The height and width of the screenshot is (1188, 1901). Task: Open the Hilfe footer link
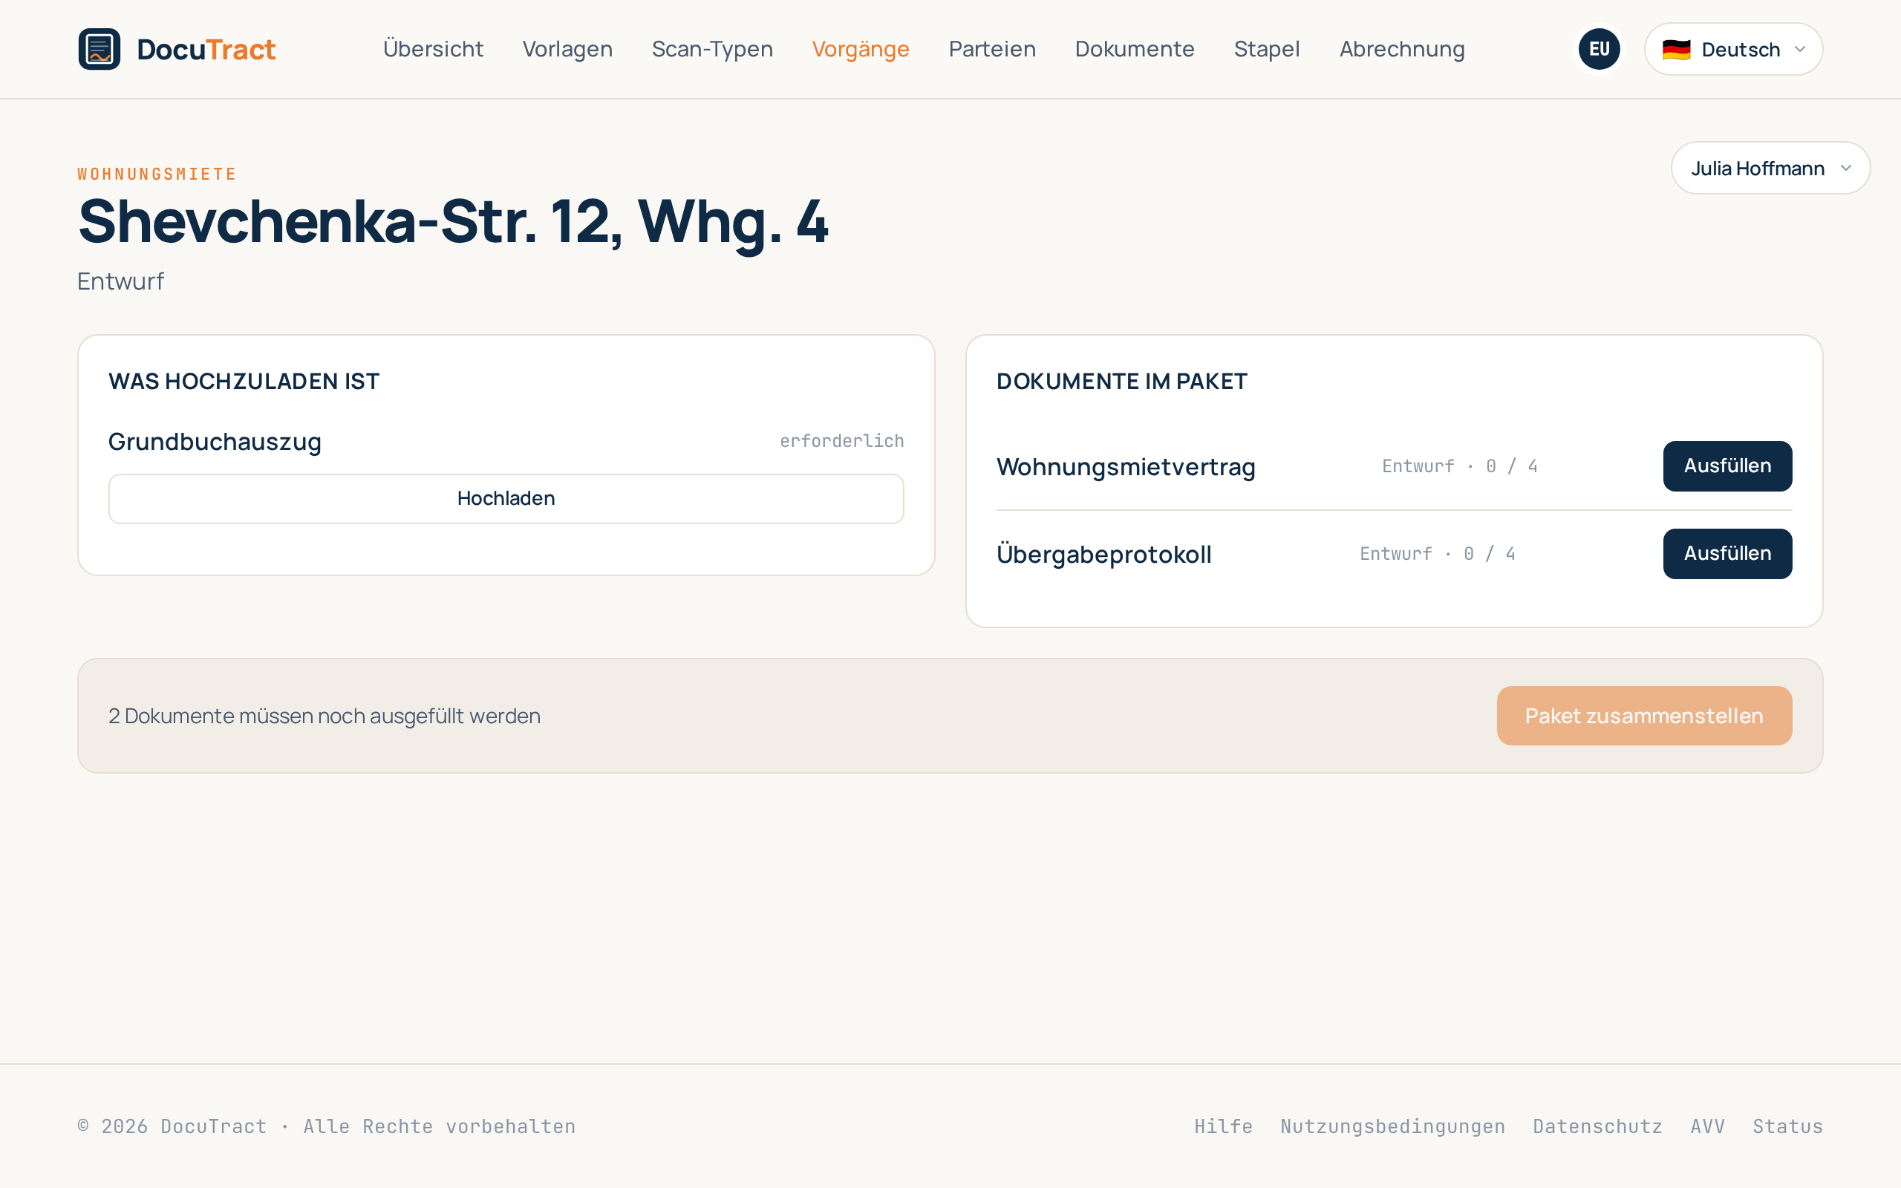[x=1223, y=1126]
